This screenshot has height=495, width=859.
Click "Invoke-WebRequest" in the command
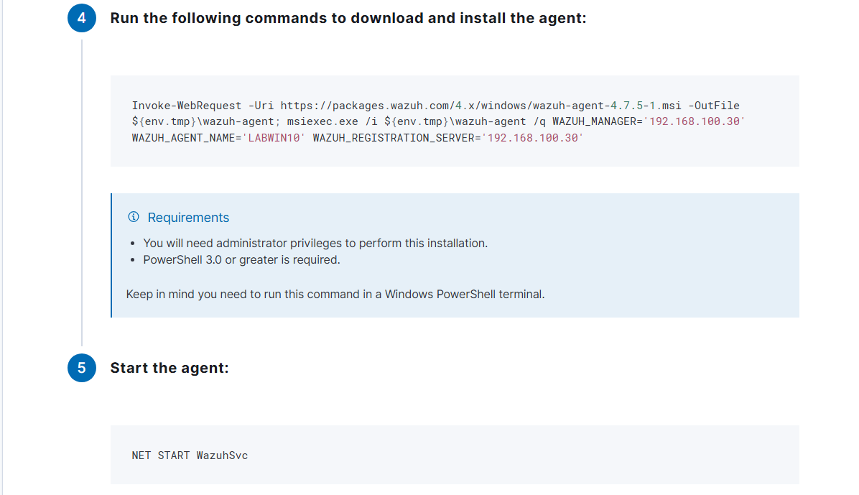click(x=186, y=105)
